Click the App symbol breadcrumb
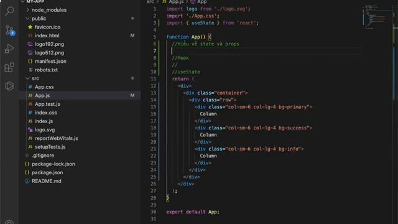 (x=201, y=2)
